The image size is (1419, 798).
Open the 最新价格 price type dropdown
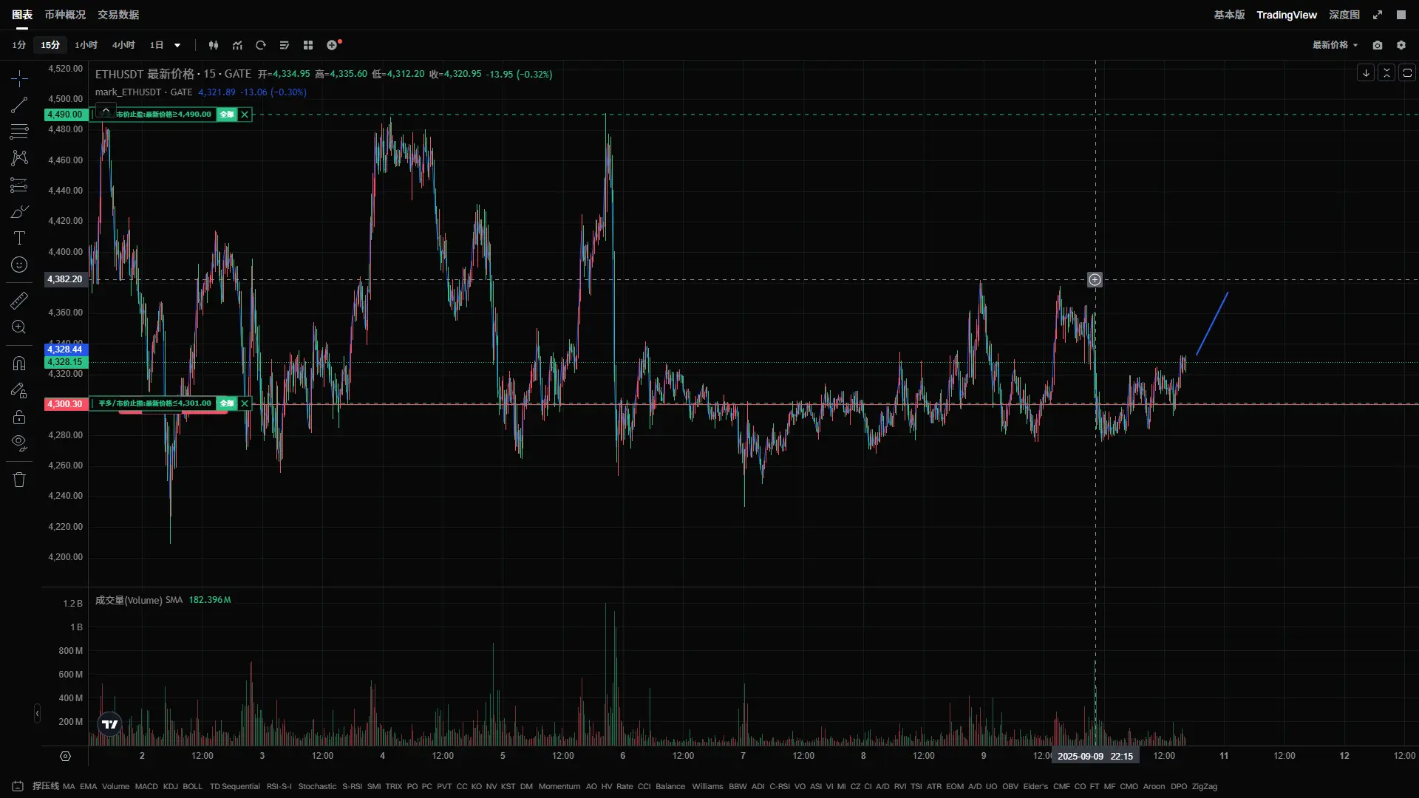click(x=1335, y=45)
